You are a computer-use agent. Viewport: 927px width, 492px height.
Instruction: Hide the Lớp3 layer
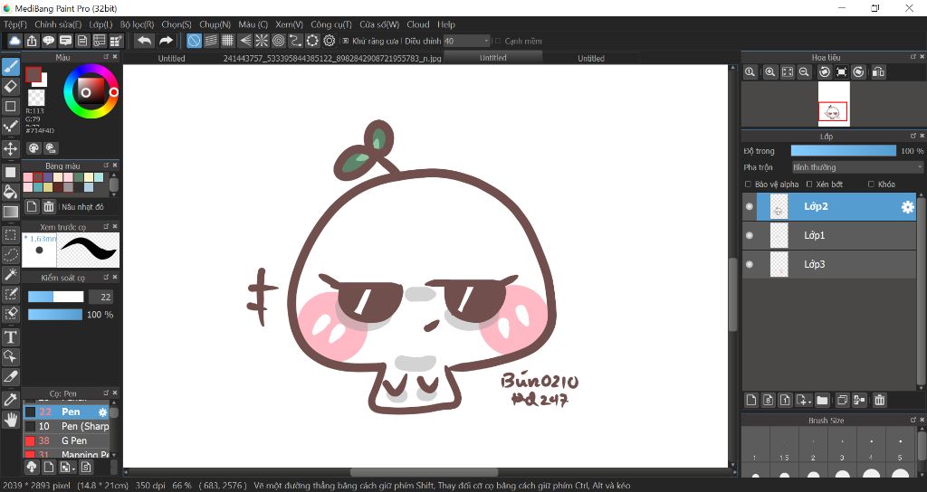click(x=749, y=264)
